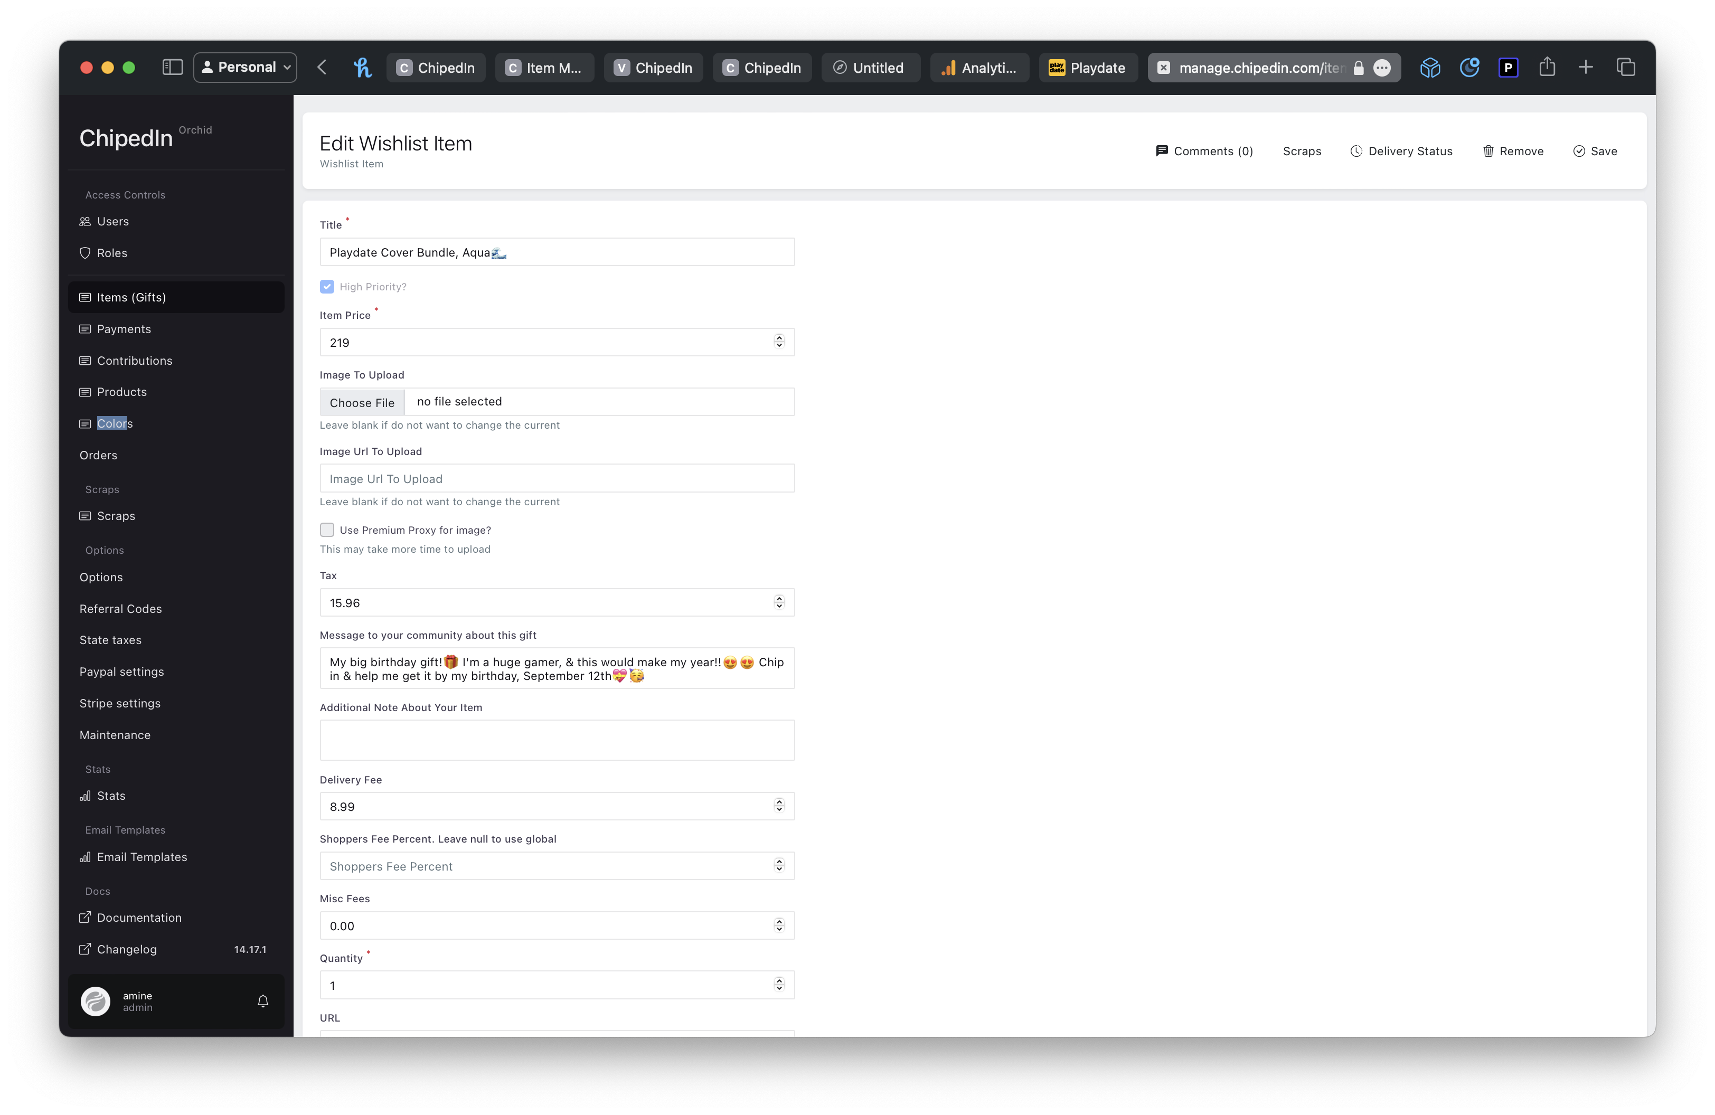Click the pinned 'h' tab icon

362,67
